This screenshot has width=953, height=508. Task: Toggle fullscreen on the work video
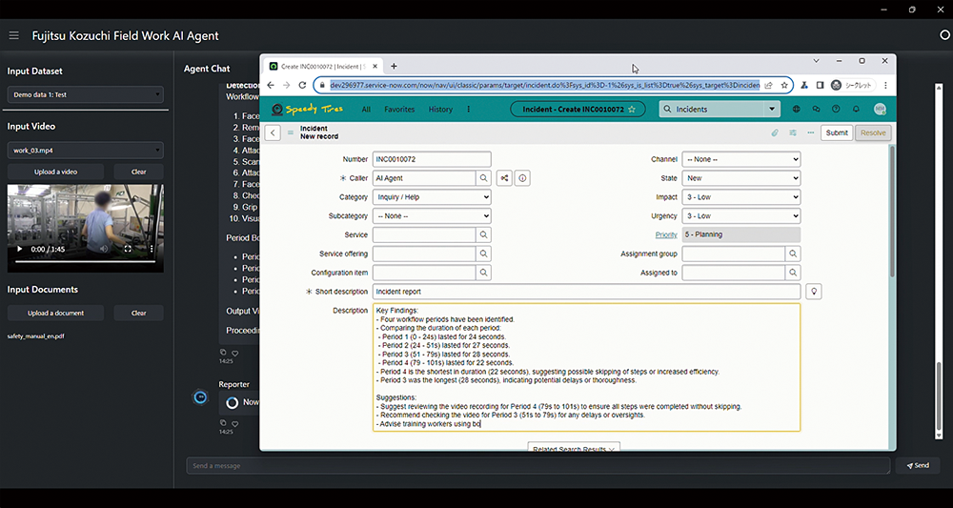coord(129,249)
